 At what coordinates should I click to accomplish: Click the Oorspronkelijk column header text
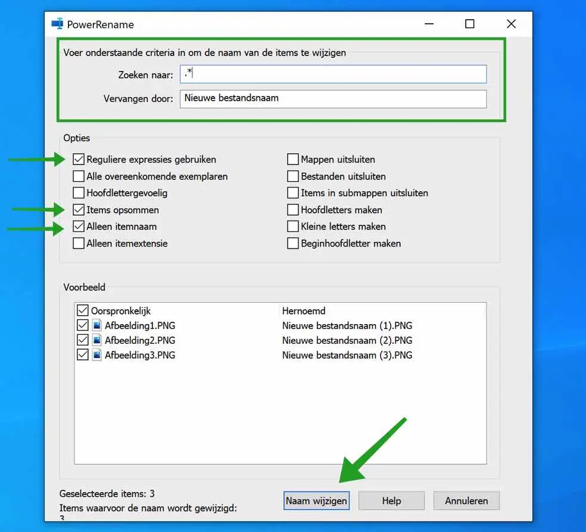click(x=121, y=311)
